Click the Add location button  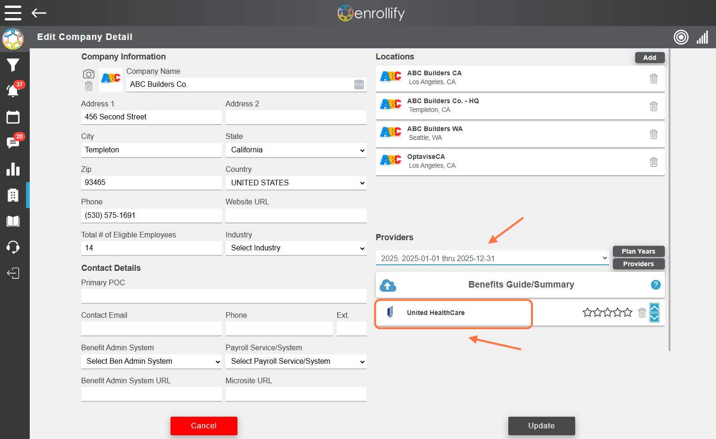click(x=650, y=58)
